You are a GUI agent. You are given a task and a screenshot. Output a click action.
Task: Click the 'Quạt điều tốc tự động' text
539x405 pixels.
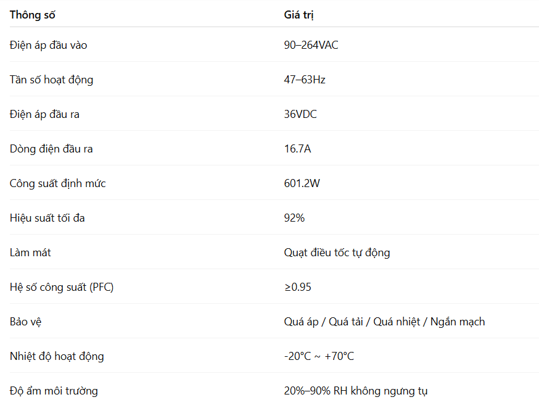pos(337,253)
